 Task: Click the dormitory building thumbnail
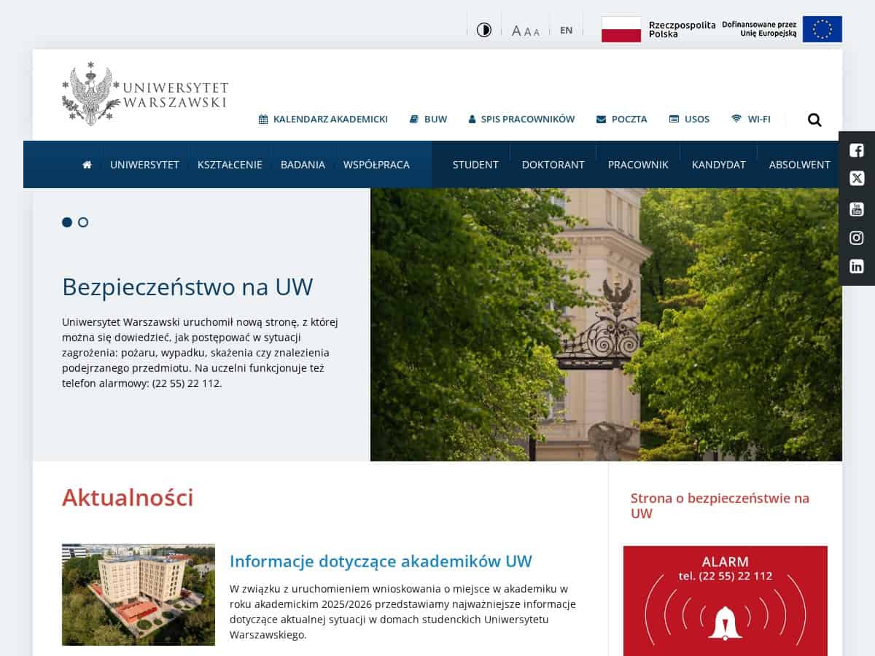[x=139, y=595]
